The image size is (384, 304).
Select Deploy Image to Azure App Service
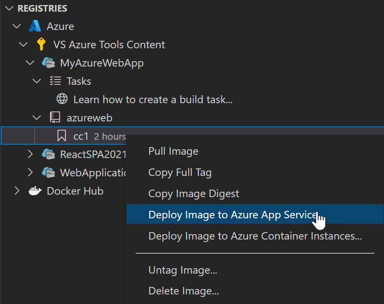(x=255, y=214)
